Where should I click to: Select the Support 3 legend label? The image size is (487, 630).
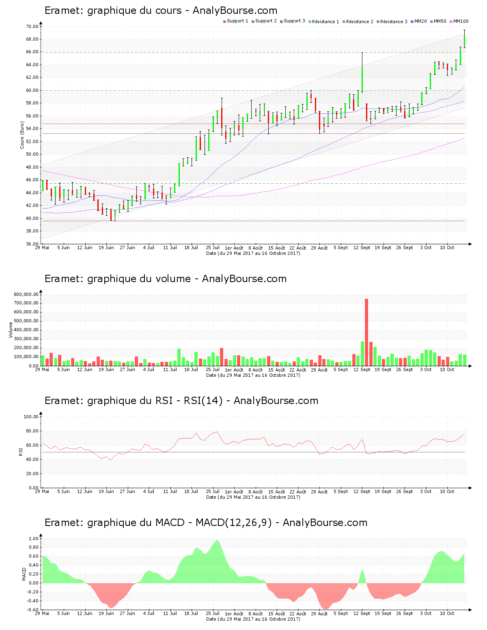[294, 21]
